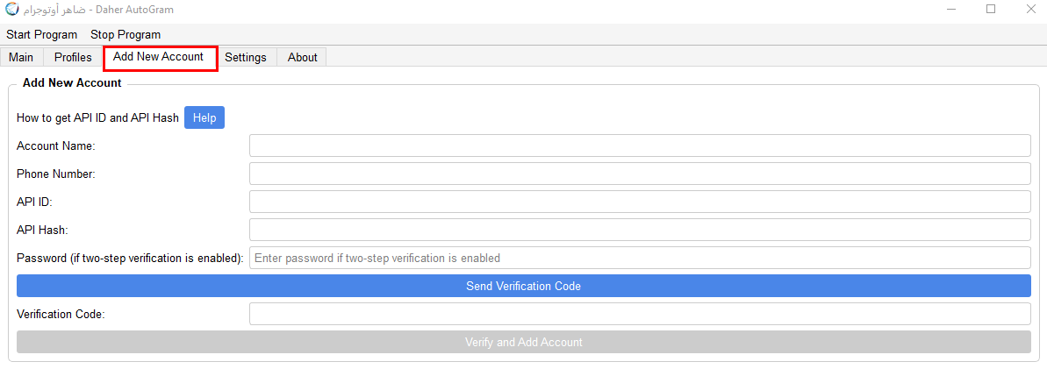The width and height of the screenshot is (1047, 369).
Task: Minimize the Daher AutoGram window
Action: click(x=951, y=10)
